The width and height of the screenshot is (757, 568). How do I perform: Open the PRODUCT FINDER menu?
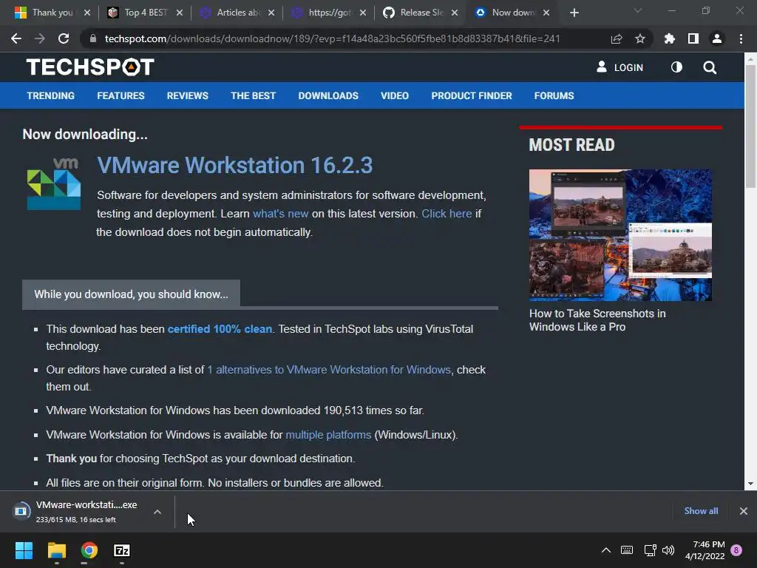471,95
